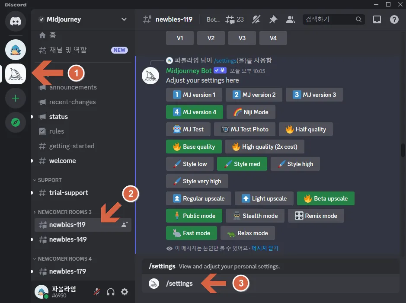Open the blue bird server icon
The height and width of the screenshot is (303, 406).
[x=16, y=50]
